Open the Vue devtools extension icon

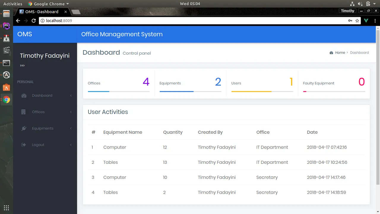(x=366, y=21)
